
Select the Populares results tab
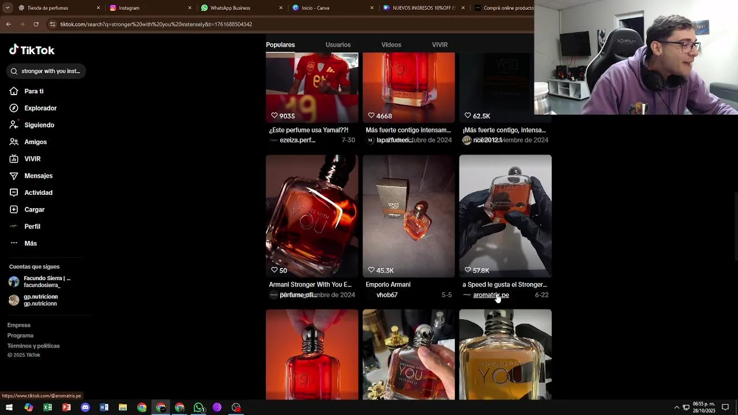pos(280,44)
